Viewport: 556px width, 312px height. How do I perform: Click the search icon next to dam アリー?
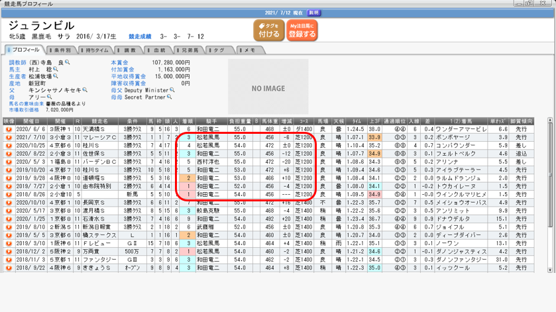pos(49,97)
